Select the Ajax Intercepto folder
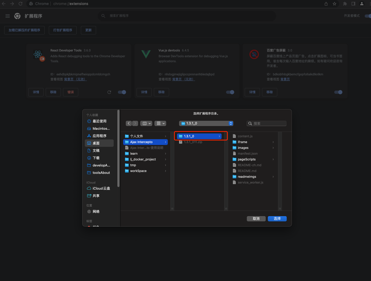This screenshot has width=371, height=281. click(x=145, y=142)
